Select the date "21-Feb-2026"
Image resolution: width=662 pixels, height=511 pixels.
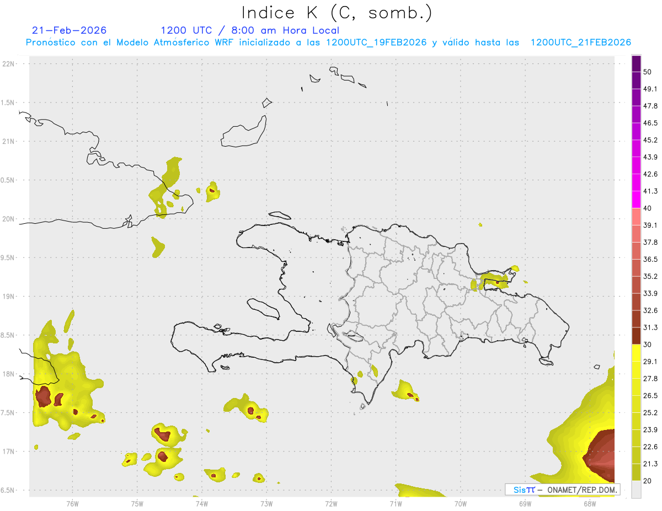pyautogui.click(x=70, y=30)
